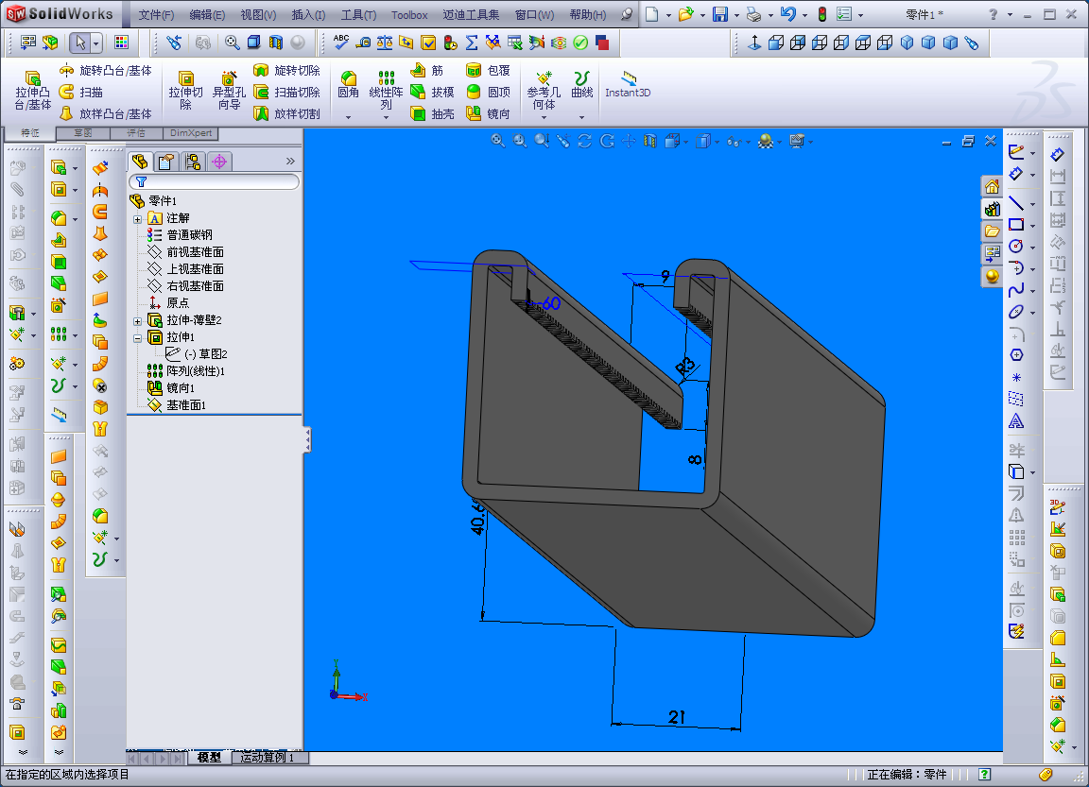Choose the Rib (筋) feature tool
This screenshot has width=1089, height=787.
(427, 70)
